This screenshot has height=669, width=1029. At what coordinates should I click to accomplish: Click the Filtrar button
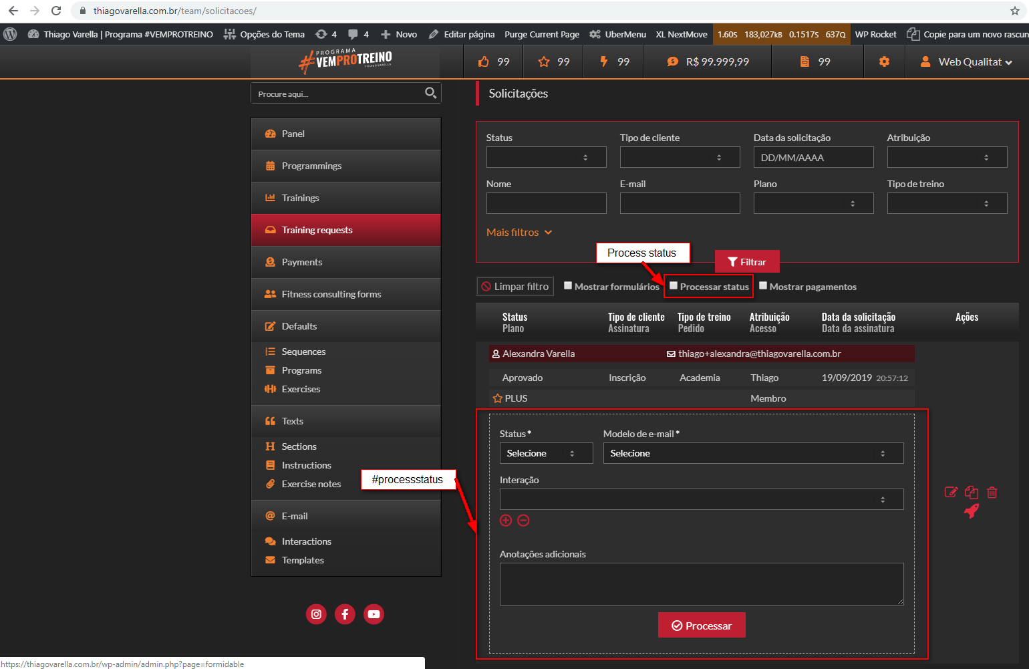coord(747,262)
